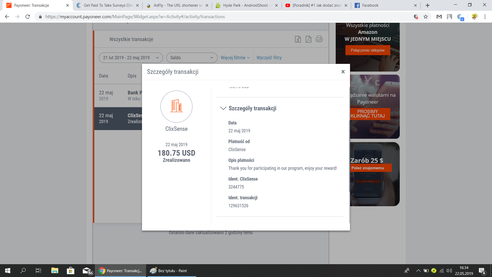The image size is (492, 277).
Task: Click the address bar URL
Action: 135,17
